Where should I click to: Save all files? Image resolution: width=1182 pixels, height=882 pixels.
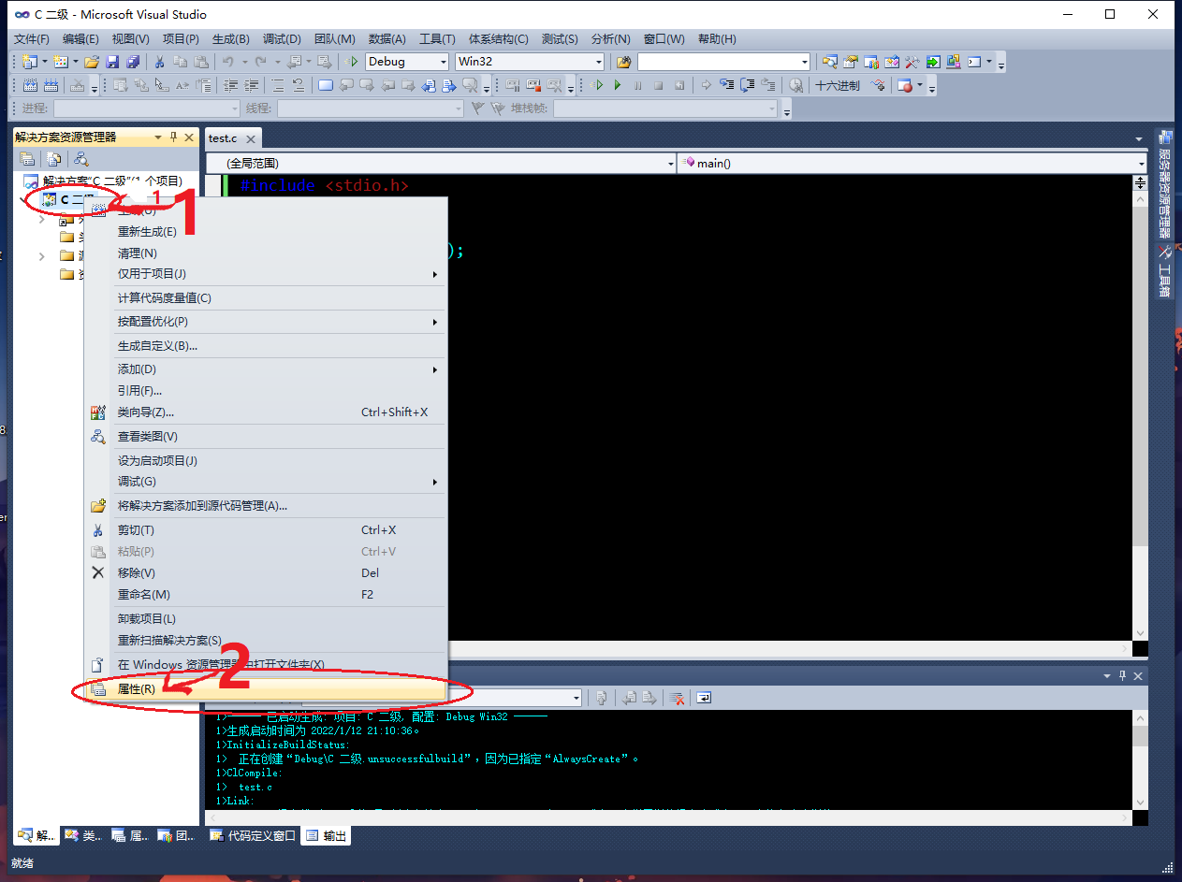point(133,62)
